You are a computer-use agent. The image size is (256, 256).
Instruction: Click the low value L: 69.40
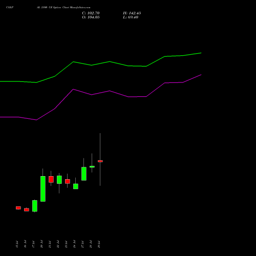[131, 17]
